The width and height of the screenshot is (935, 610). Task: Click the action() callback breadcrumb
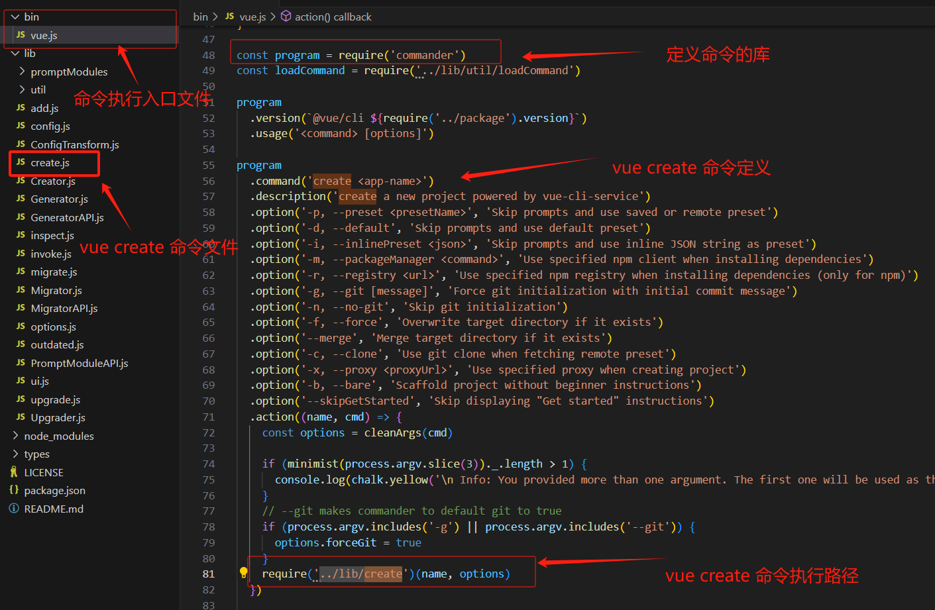(x=333, y=17)
